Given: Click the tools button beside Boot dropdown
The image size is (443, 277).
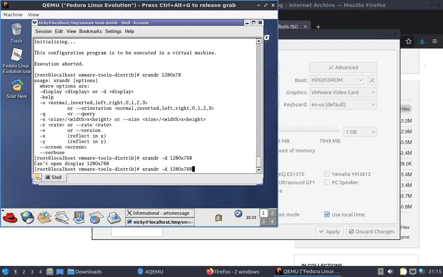Looking at the screenshot, I should click(x=372, y=80).
